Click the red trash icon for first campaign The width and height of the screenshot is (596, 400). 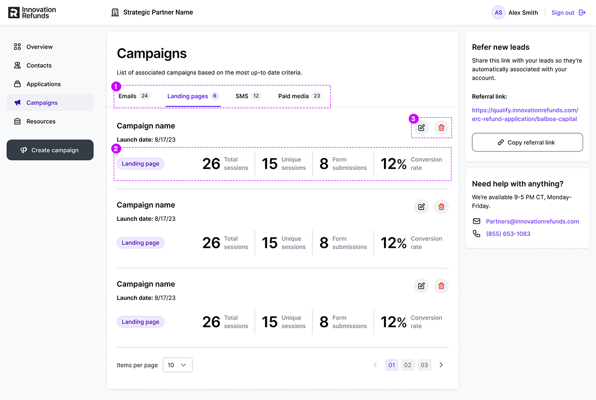(441, 128)
